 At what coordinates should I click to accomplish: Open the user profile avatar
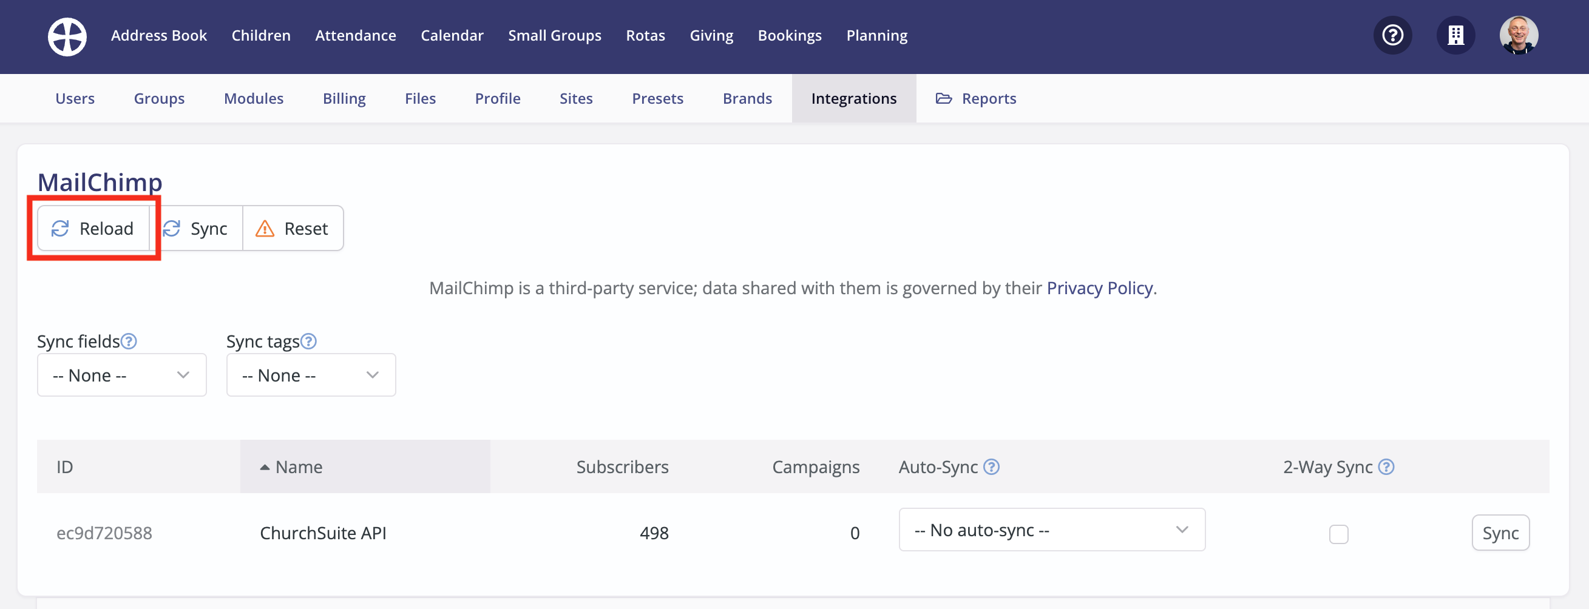(1519, 35)
